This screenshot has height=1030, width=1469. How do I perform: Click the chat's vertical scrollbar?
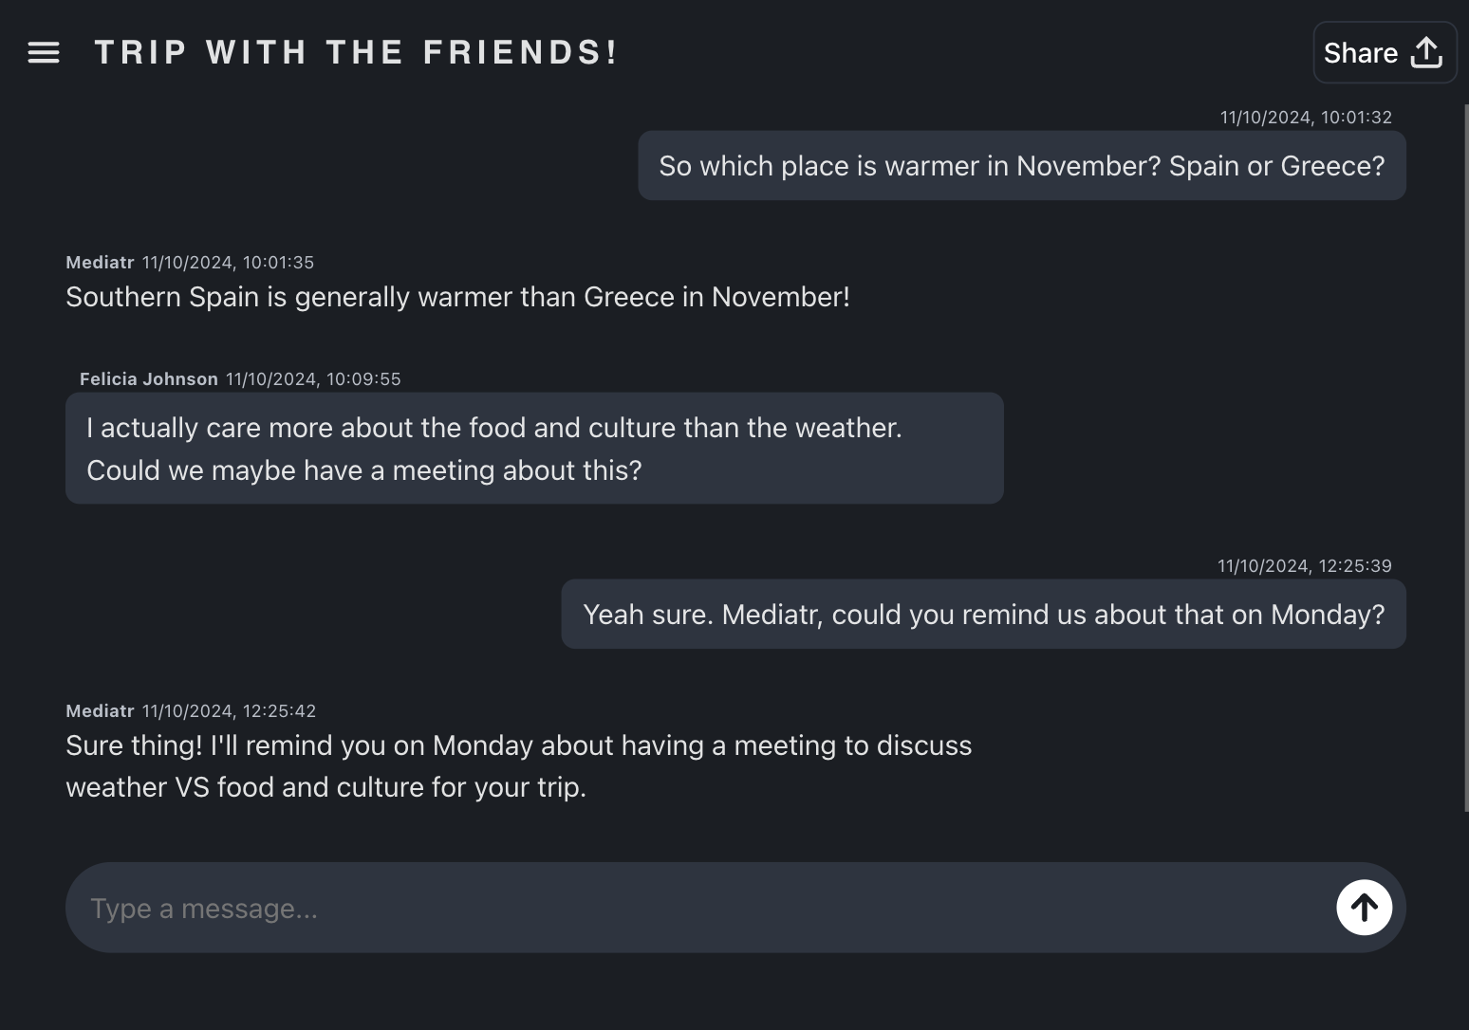click(x=1465, y=455)
